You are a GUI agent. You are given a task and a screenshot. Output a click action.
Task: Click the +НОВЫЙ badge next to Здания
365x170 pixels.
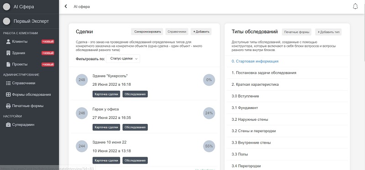[48, 53]
